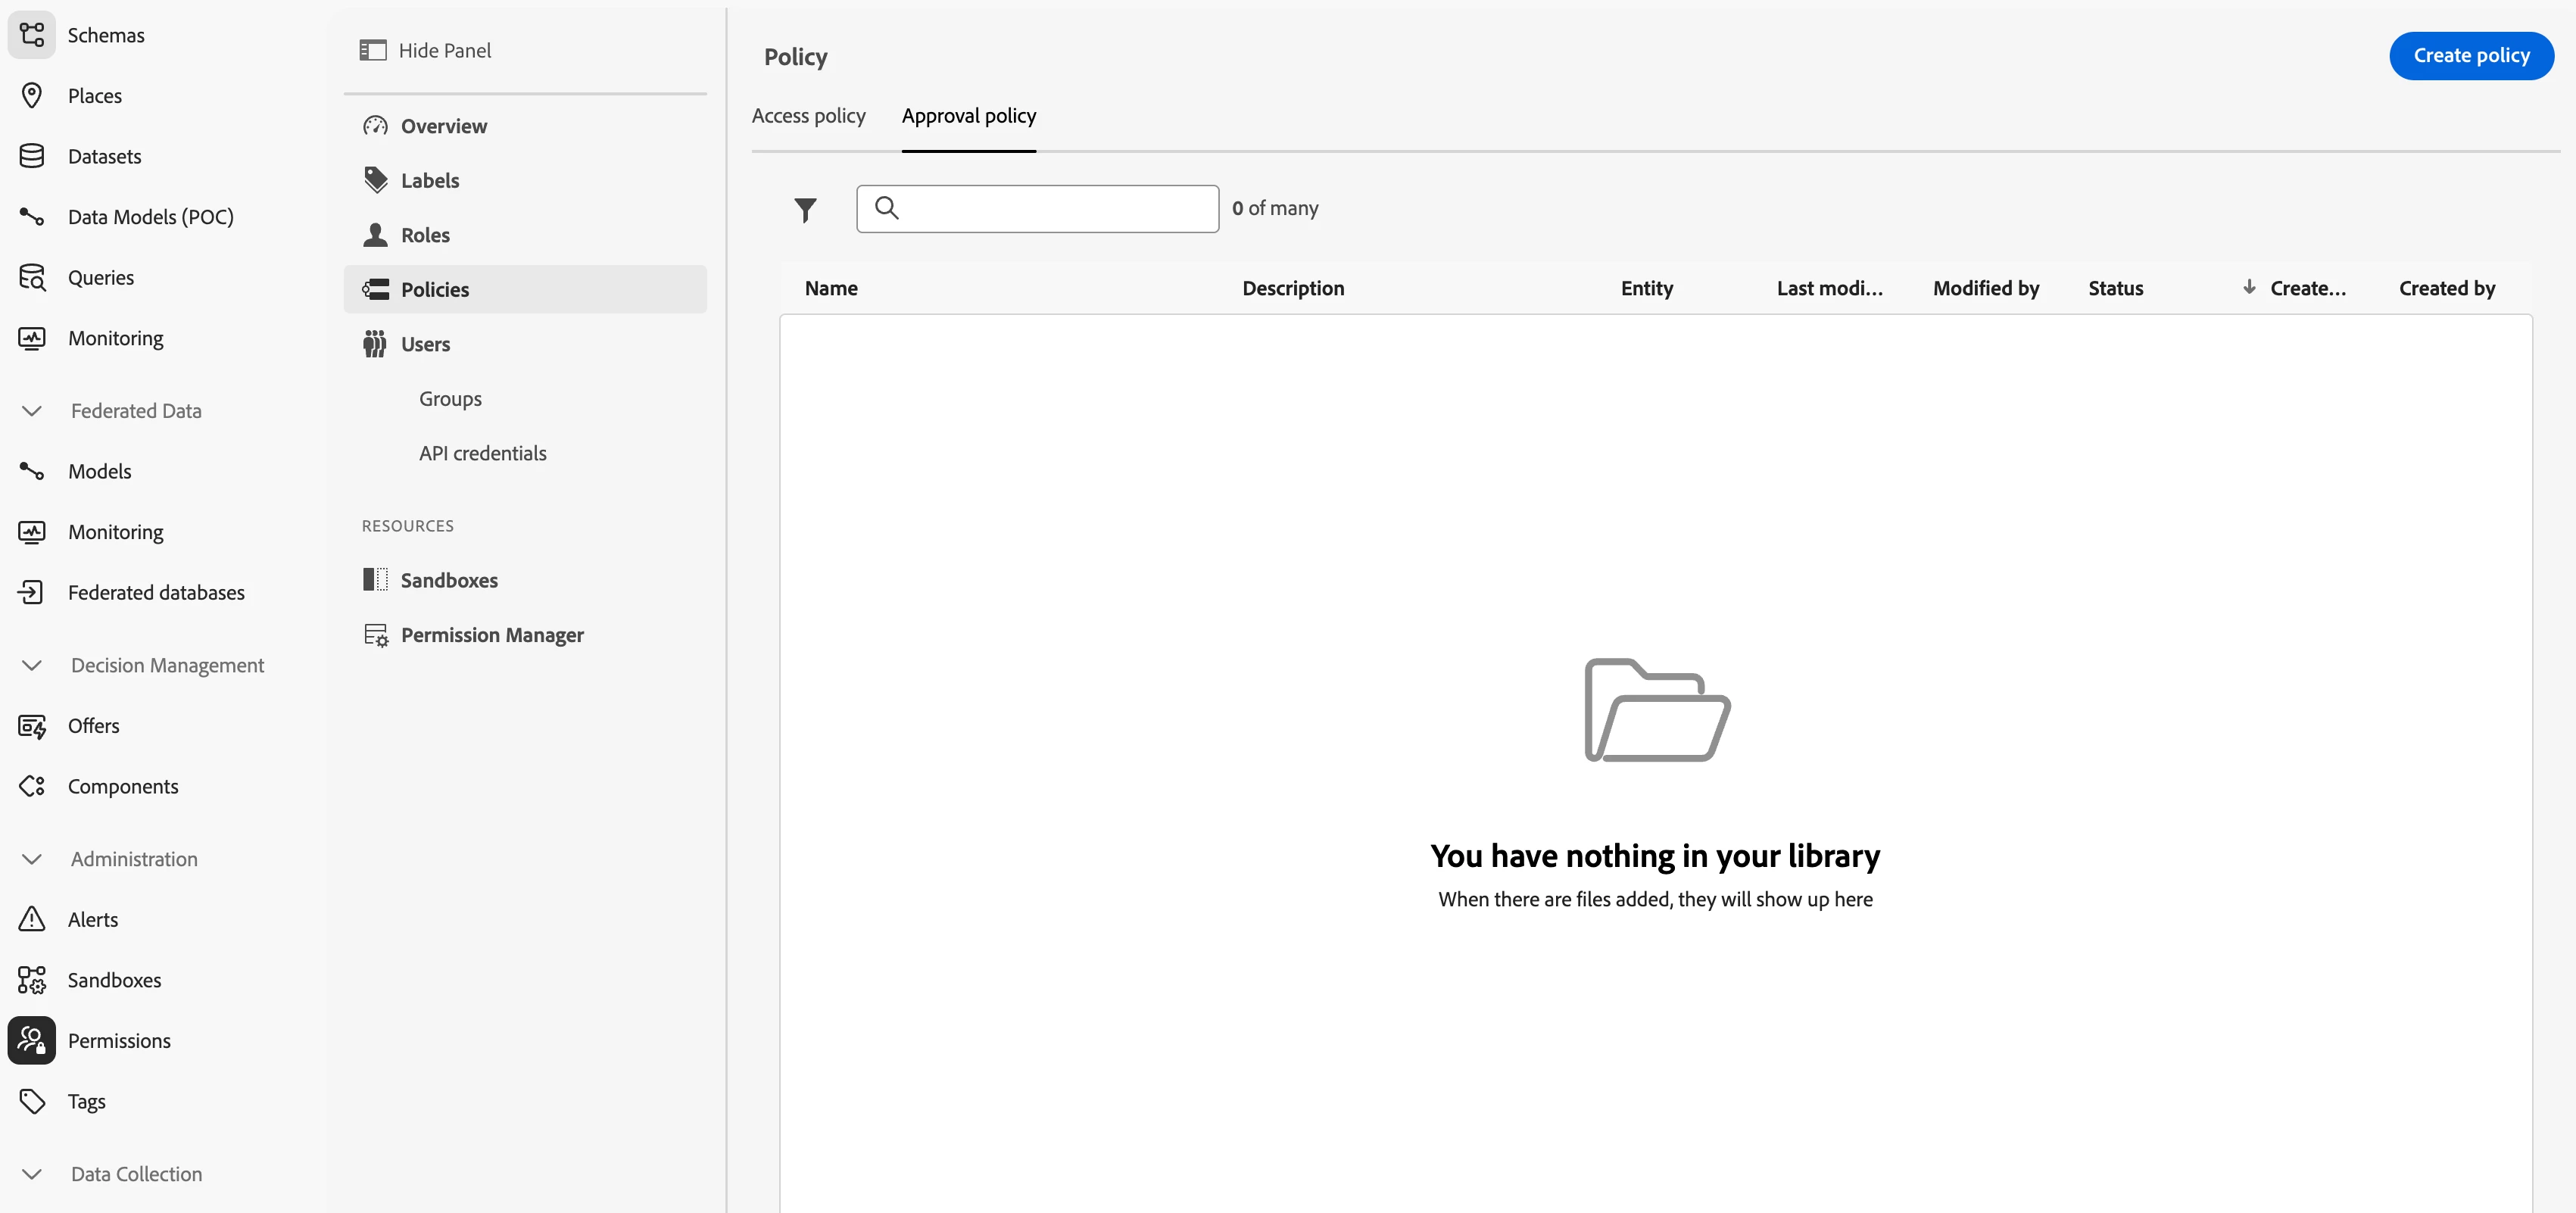The height and width of the screenshot is (1213, 2576).
Task: Select the Permission Manager icon
Action: [x=376, y=635]
